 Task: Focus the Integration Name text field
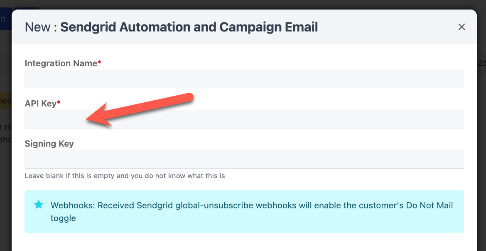pos(244,79)
